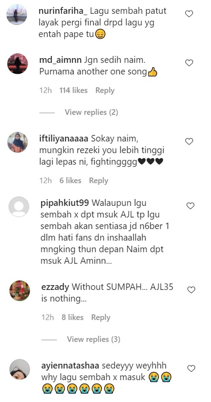Viewport: 211px width, 402px height.
Task: View iftiliyanaaaa's profile photo
Action: 17,142
